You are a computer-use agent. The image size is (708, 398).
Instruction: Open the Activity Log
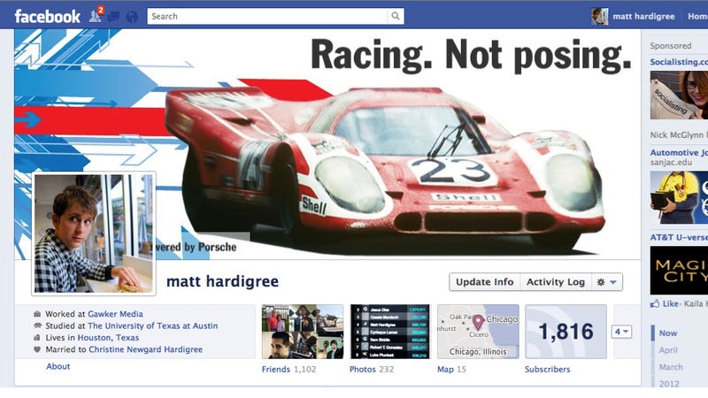(x=556, y=282)
